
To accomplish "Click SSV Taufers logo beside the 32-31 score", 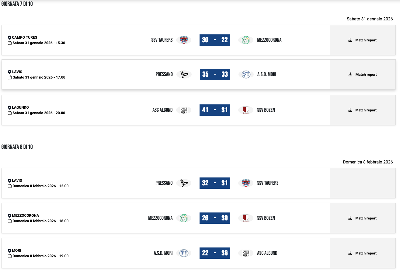I will [x=246, y=183].
